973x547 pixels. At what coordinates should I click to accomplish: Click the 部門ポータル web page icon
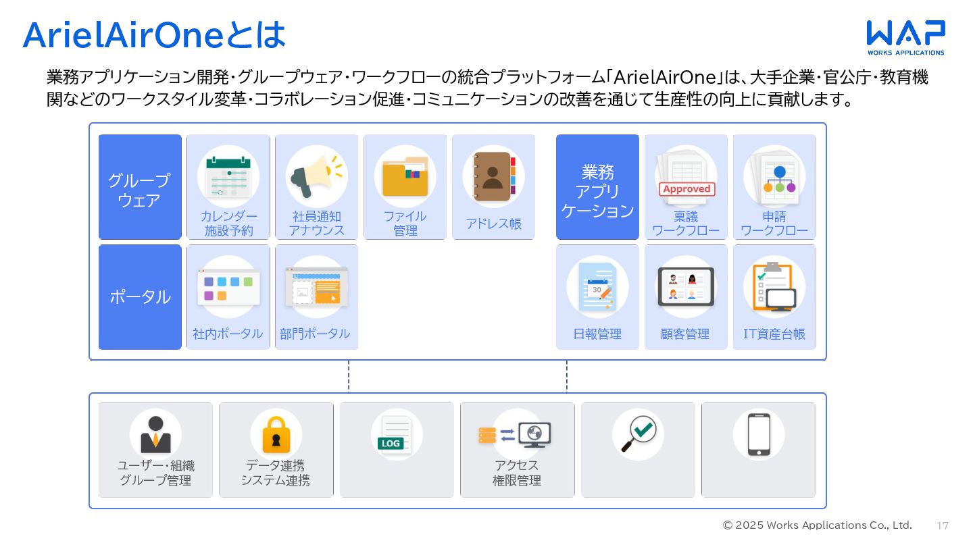click(317, 288)
